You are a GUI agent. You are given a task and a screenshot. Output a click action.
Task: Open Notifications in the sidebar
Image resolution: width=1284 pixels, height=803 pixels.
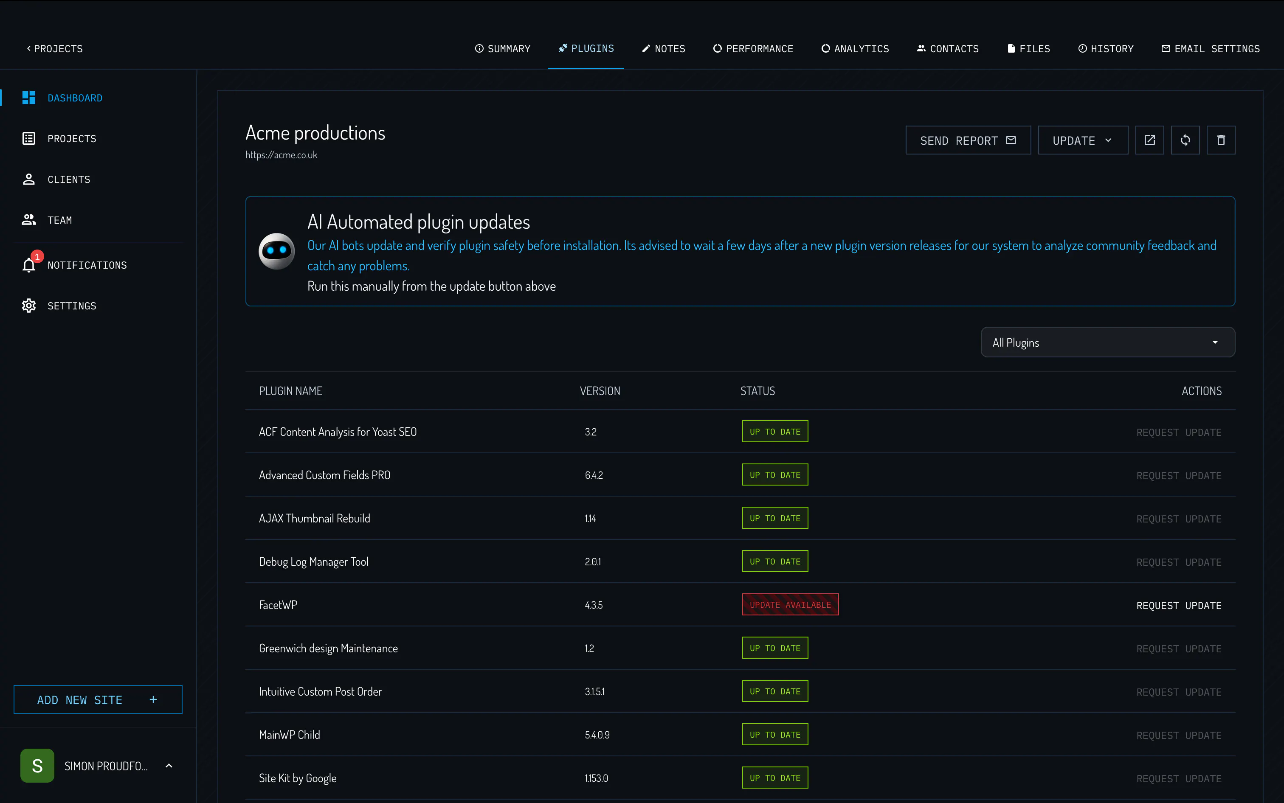pos(87,265)
